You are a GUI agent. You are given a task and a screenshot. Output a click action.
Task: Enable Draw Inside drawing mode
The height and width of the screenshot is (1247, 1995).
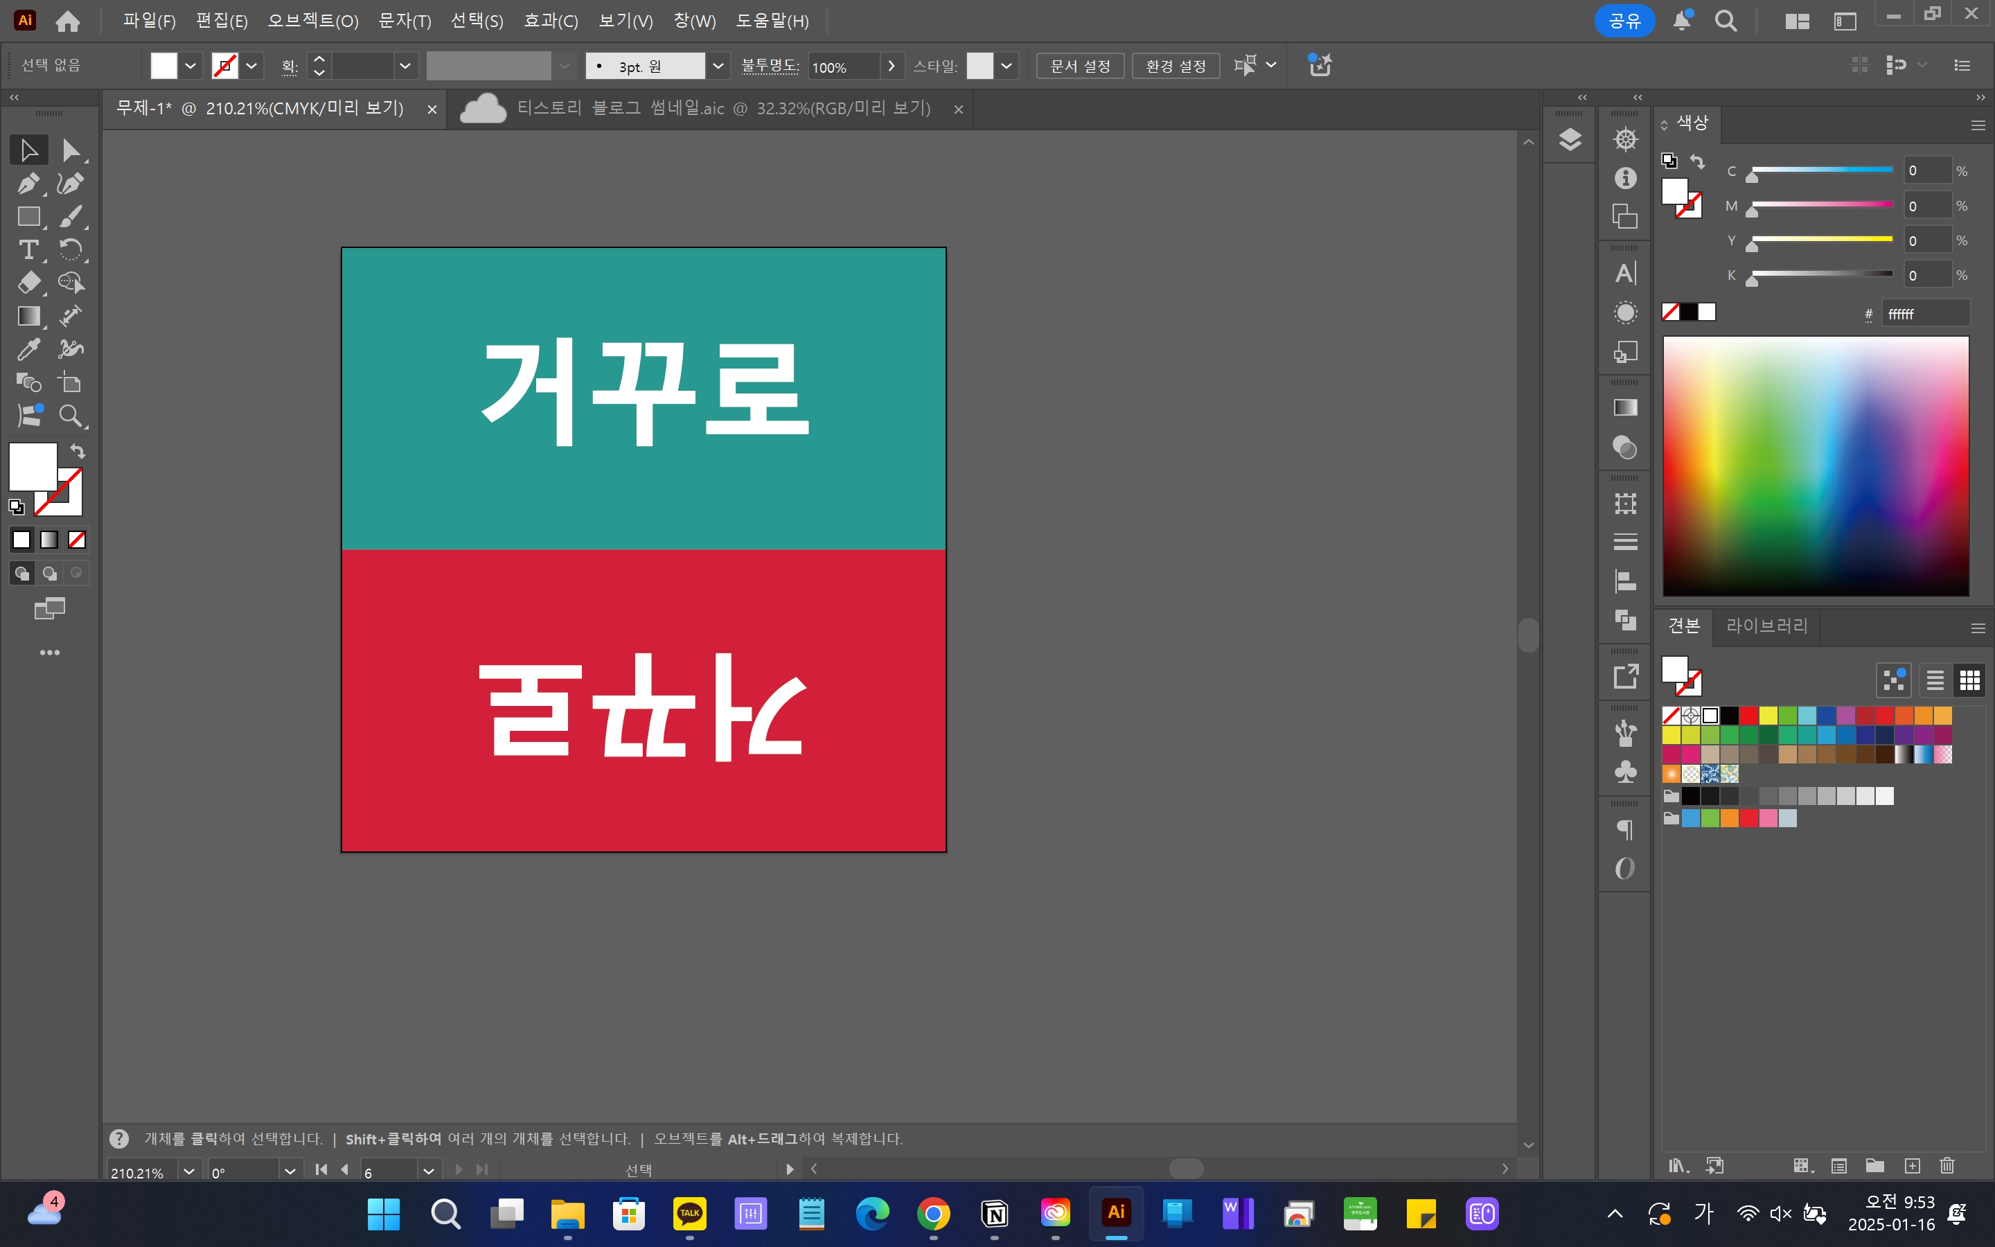(x=75, y=572)
